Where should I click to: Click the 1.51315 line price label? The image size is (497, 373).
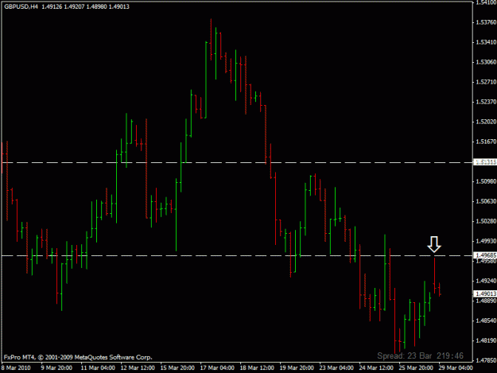485,162
